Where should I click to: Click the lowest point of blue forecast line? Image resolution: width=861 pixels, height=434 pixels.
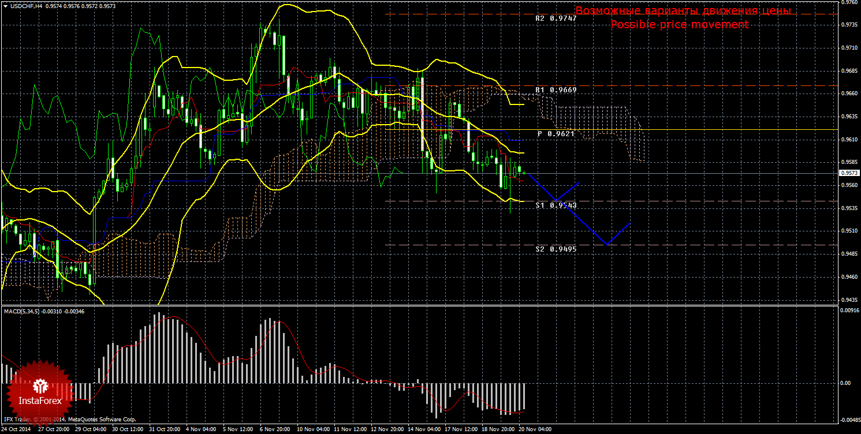click(x=606, y=245)
